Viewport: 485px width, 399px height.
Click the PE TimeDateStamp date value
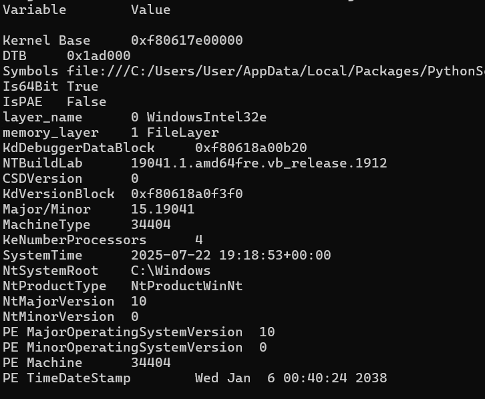(x=291, y=378)
